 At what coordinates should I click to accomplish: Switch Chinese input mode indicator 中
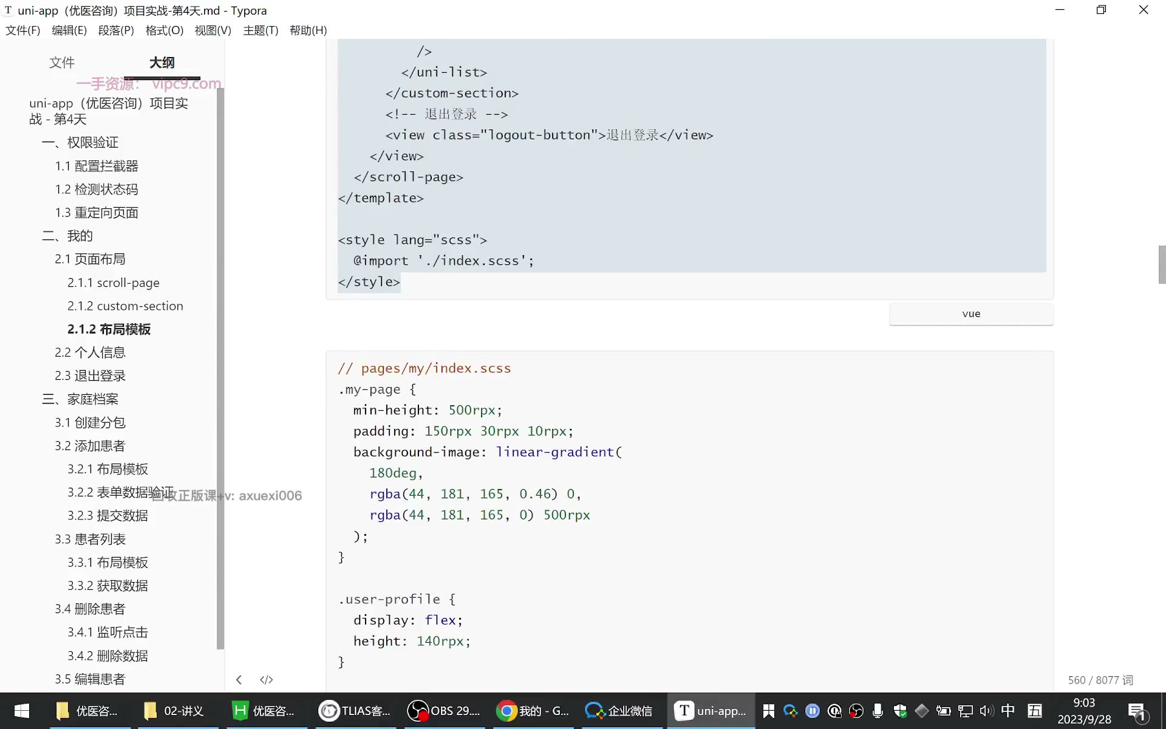(1008, 710)
